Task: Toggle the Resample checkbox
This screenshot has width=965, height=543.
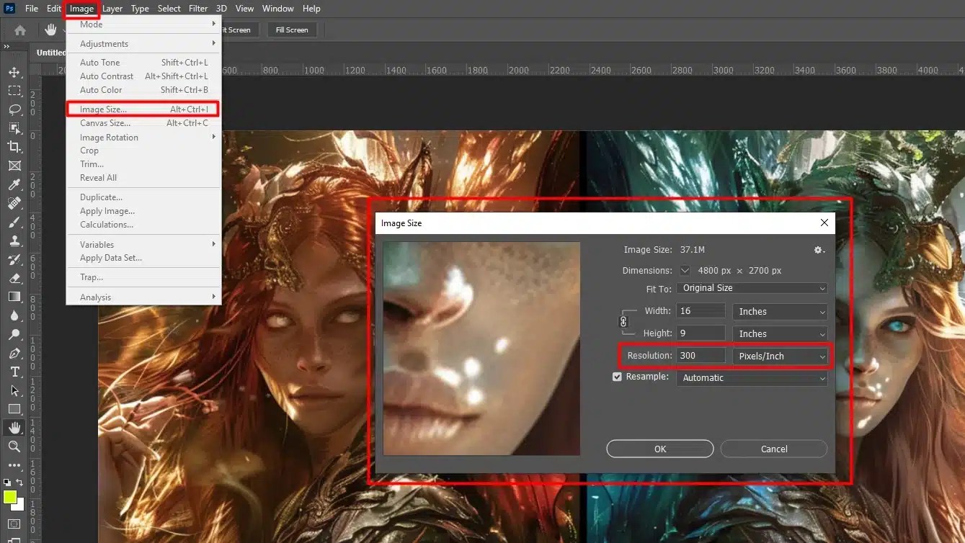Action: (617, 377)
